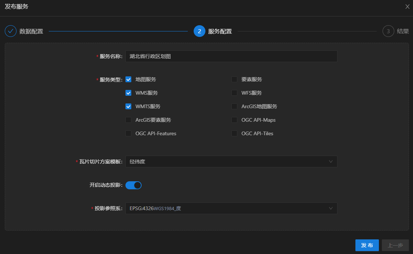Image resolution: width=413 pixels, height=254 pixels.
Task: Tick the OGC API-Tiles checkbox
Action: 234,133
